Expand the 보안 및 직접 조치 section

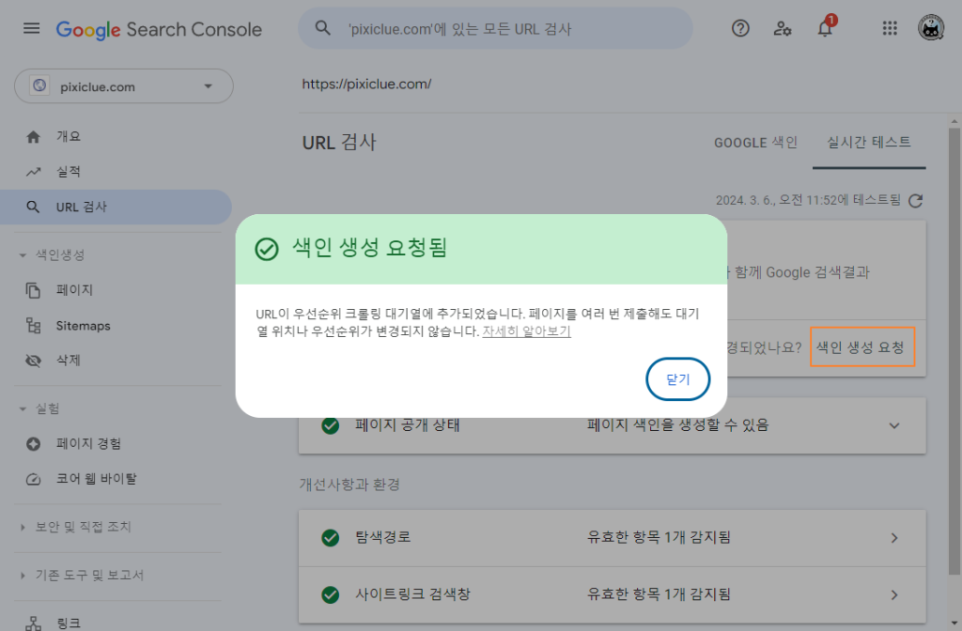(23, 528)
